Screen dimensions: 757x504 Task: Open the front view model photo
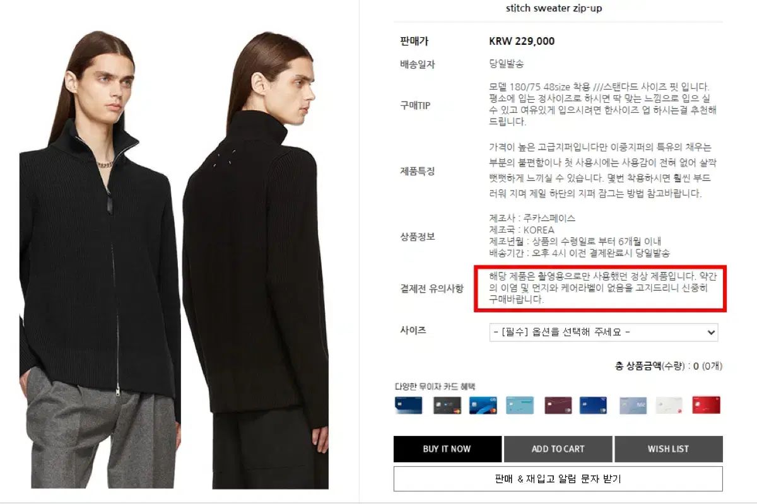coord(98,260)
